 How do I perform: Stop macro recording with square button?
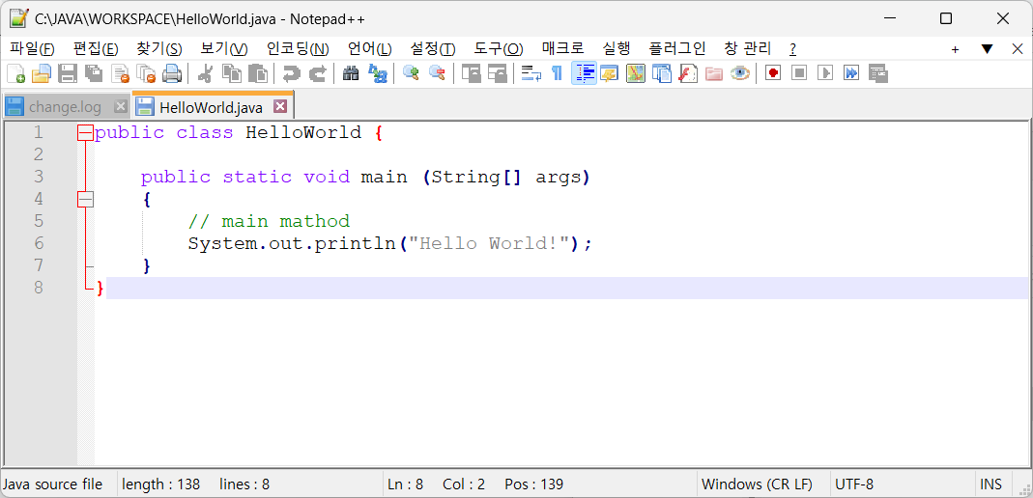click(x=799, y=73)
